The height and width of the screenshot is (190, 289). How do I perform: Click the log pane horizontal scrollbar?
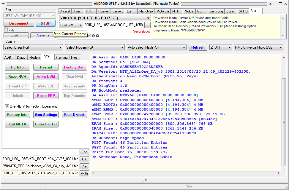(x=186, y=173)
